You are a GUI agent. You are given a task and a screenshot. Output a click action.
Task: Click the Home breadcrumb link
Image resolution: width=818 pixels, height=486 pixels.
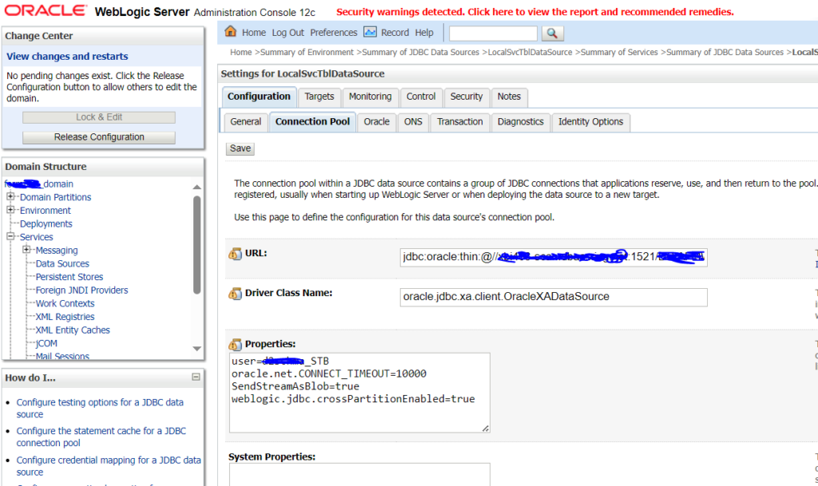click(241, 52)
